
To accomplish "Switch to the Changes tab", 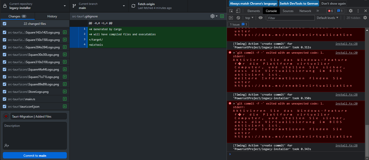I will 17,16.
